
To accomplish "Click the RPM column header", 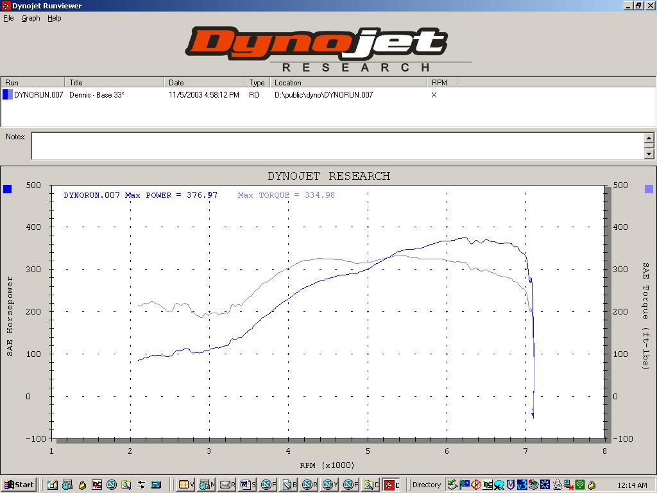I will click(443, 82).
